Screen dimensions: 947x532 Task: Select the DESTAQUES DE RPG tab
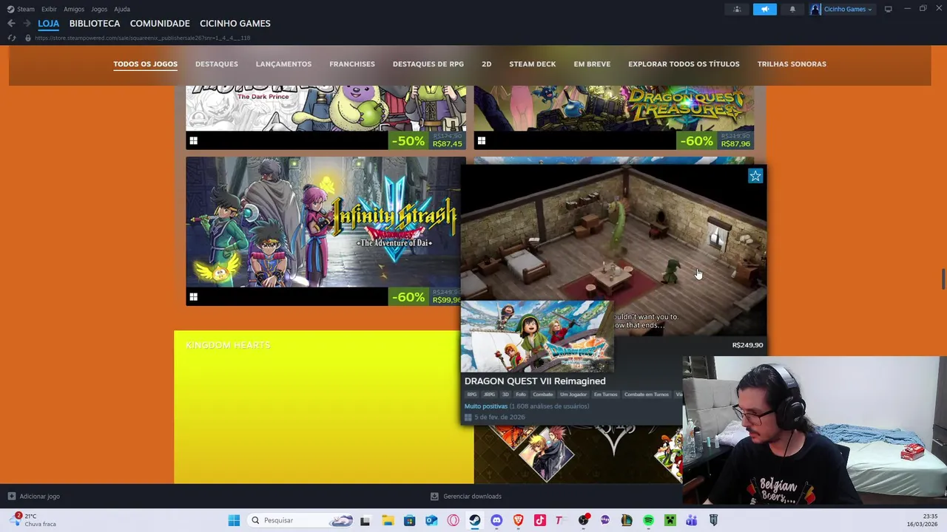pos(428,64)
